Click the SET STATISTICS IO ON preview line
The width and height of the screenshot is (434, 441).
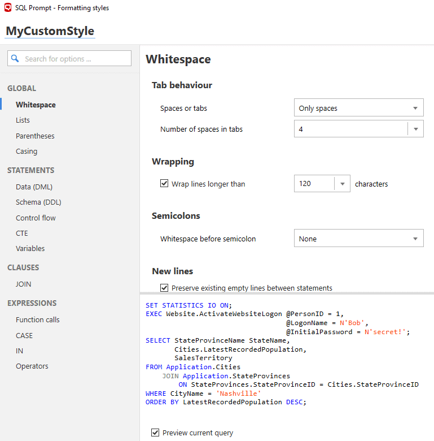188,305
